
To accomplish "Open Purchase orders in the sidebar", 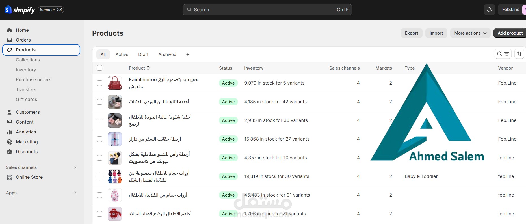I will pyautogui.click(x=34, y=79).
